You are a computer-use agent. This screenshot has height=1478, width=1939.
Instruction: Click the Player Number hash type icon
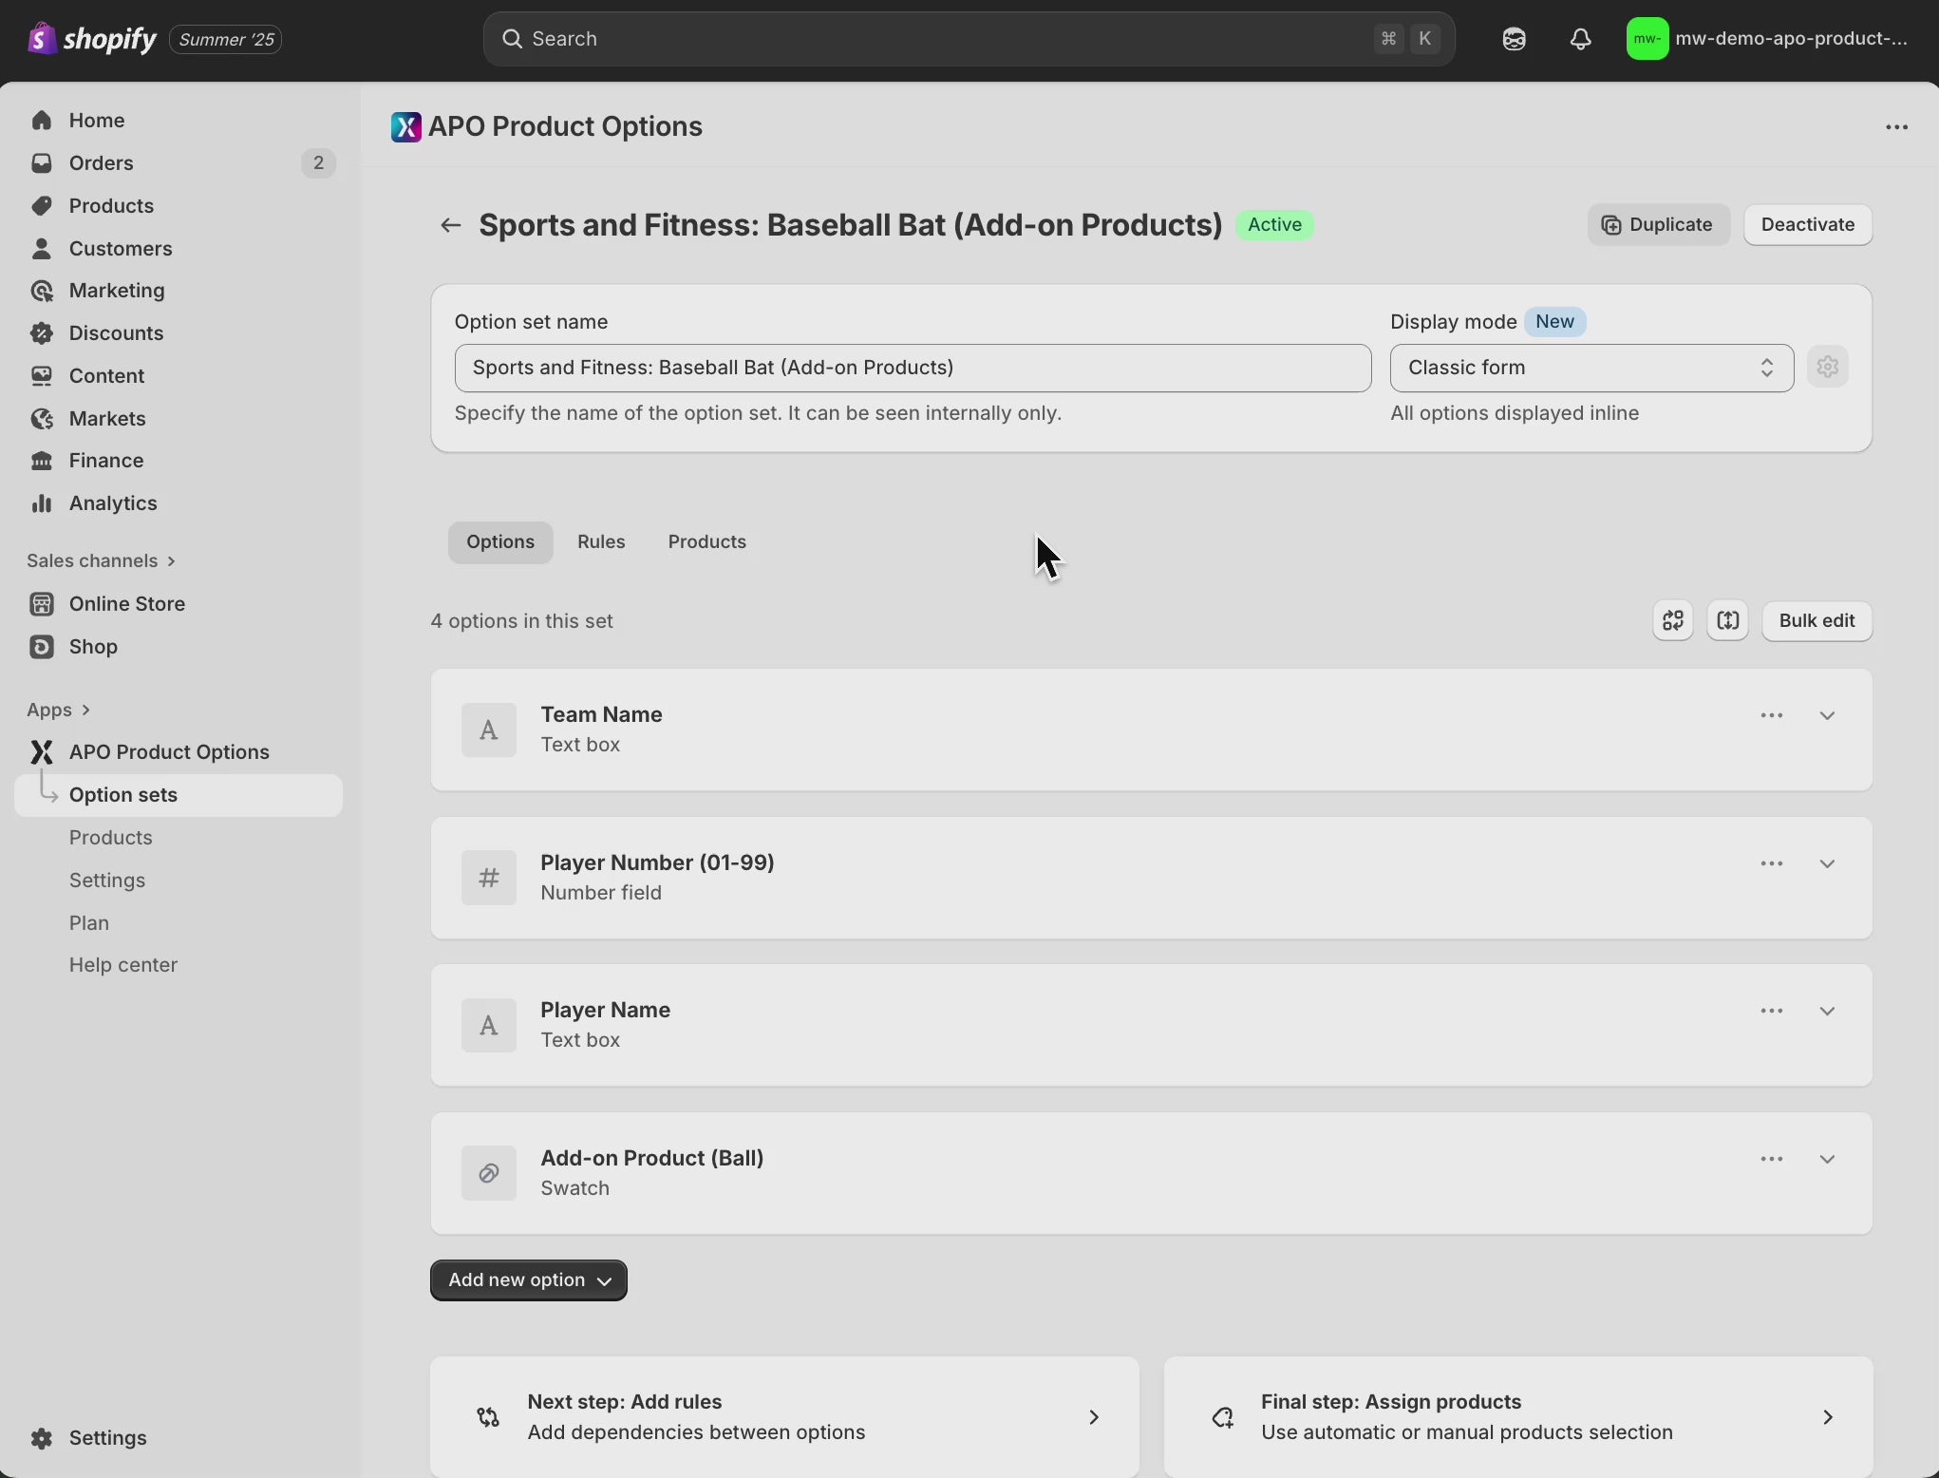pyautogui.click(x=489, y=878)
